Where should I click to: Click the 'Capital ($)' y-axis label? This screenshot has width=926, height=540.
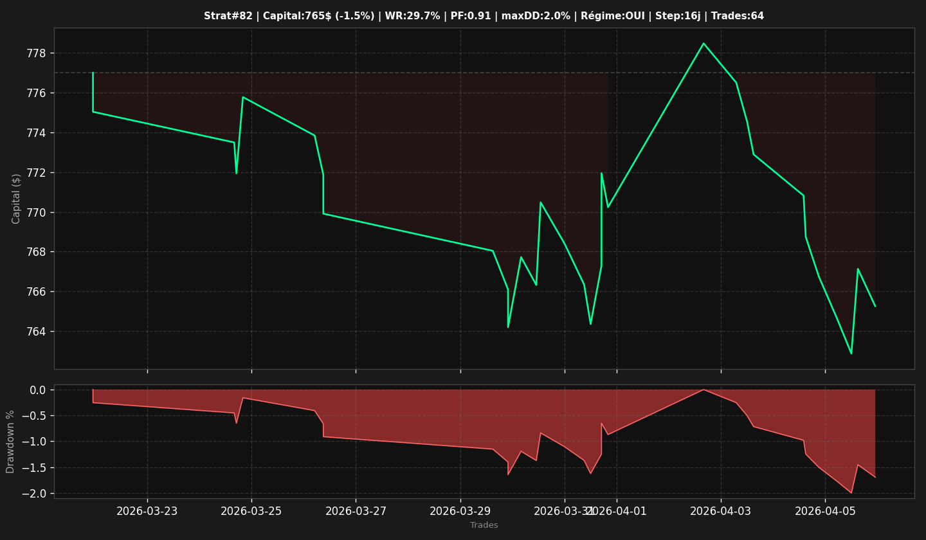coord(17,198)
